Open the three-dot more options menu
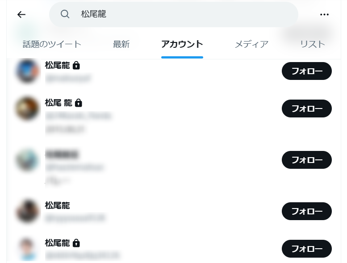 [324, 15]
